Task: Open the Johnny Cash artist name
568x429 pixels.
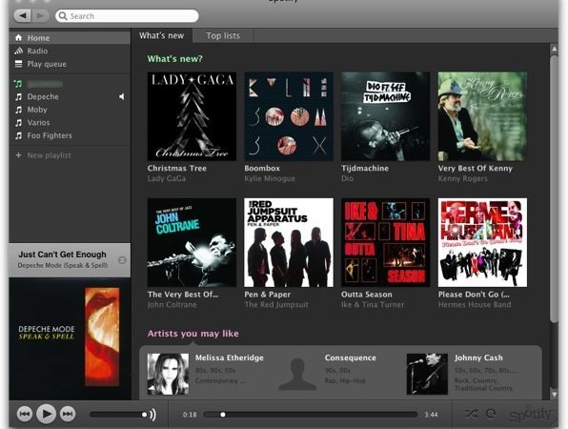Action: (478, 358)
